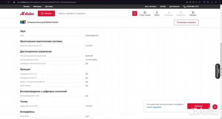This screenshot has width=222, height=119.
Task: Click the Bluetooth remote type value
Action: tap(89, 56)
